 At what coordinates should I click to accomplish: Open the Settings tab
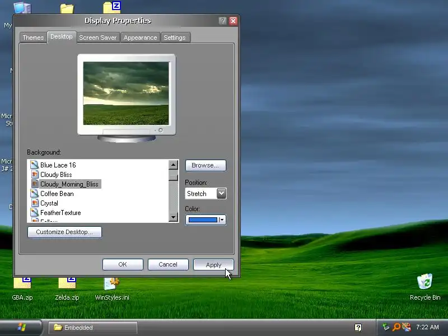[175, 38]
